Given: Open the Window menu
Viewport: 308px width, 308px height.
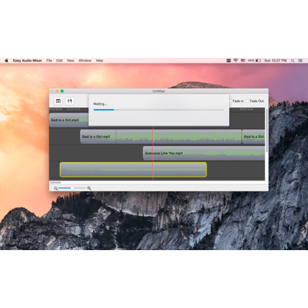Looking at the screenshot, I should (x=85, y=60).
